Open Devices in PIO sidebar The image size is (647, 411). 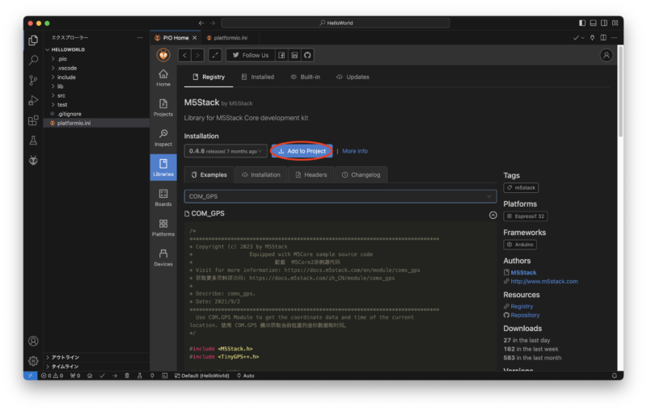(163, 258)
